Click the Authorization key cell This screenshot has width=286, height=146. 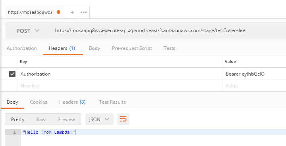(120, 74)
